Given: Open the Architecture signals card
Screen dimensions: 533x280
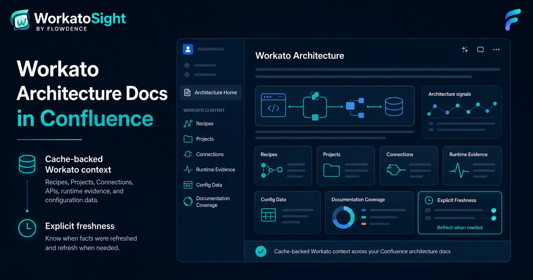Looking at the screenshot, I should (x=462, y=112).
